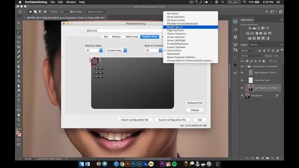Image resolution: width=299 pixels, height=168 pixels.
Task: Select the Quick Selection brush tool
Action: point(19,37)
